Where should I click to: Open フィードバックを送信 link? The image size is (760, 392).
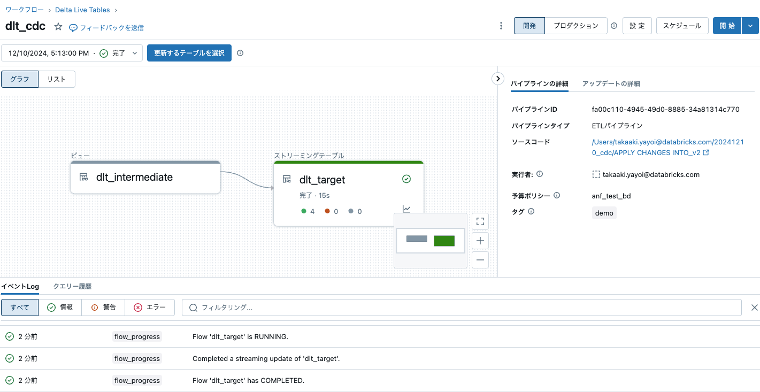112,28
